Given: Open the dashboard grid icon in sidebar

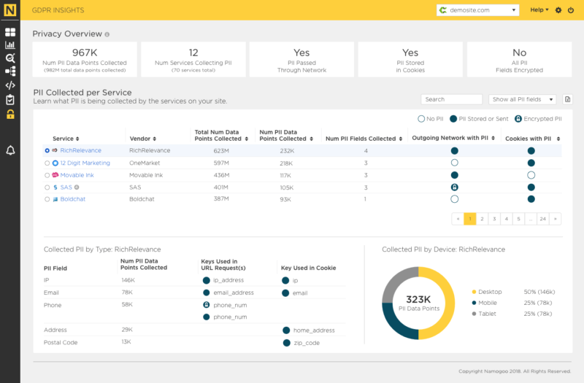Looking at the screenshot, I should (10, 32).
